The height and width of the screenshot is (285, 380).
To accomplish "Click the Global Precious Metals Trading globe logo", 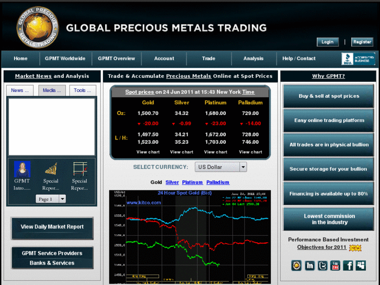I will tap(38, 27).
